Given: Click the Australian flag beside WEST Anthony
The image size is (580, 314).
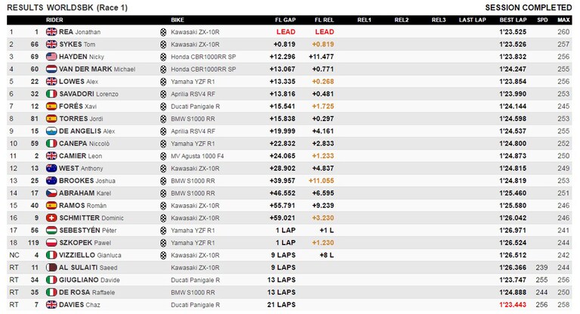Looking at the screenshot, I should tap(51, 168).
